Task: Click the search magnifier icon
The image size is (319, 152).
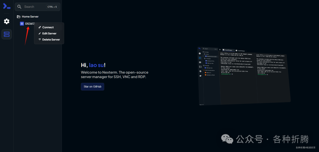Action: click(x=19, y=7)
